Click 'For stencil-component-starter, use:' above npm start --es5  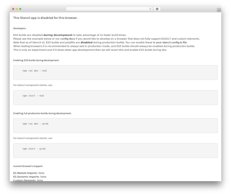(33, 85)
